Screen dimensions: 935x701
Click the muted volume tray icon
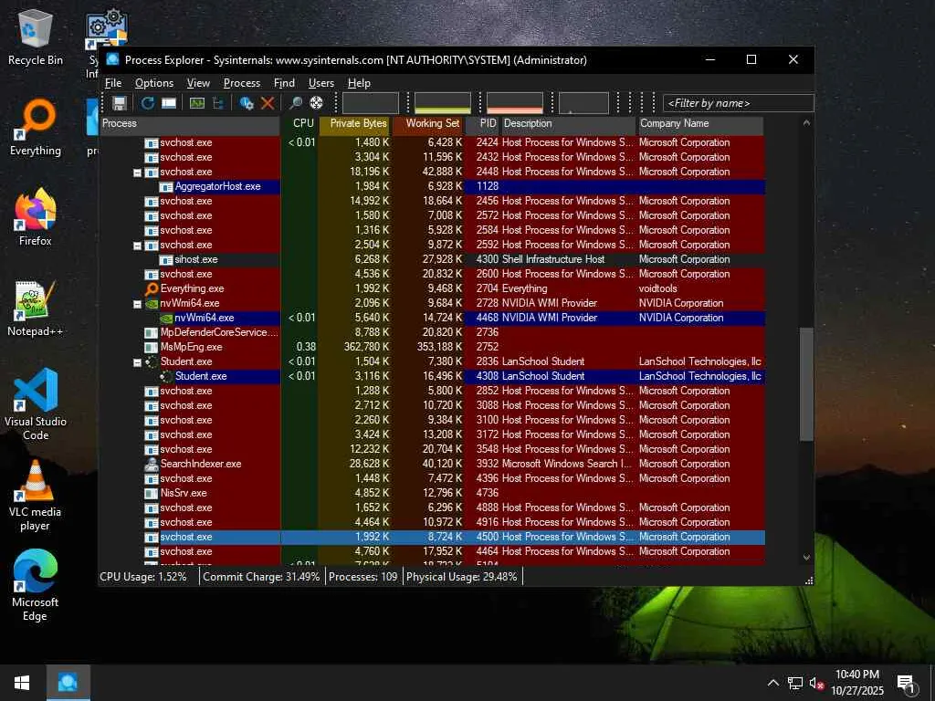coord(816,683)
